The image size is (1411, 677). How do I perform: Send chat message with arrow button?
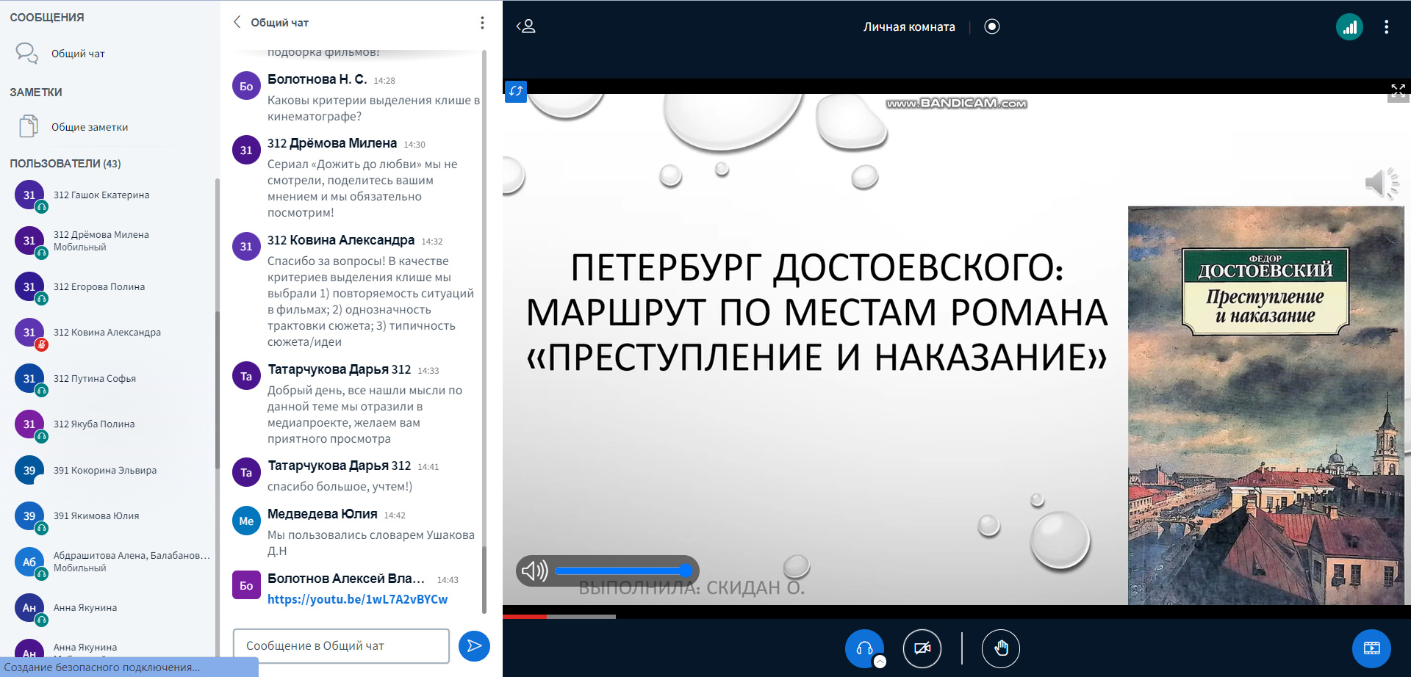point(474,646)
